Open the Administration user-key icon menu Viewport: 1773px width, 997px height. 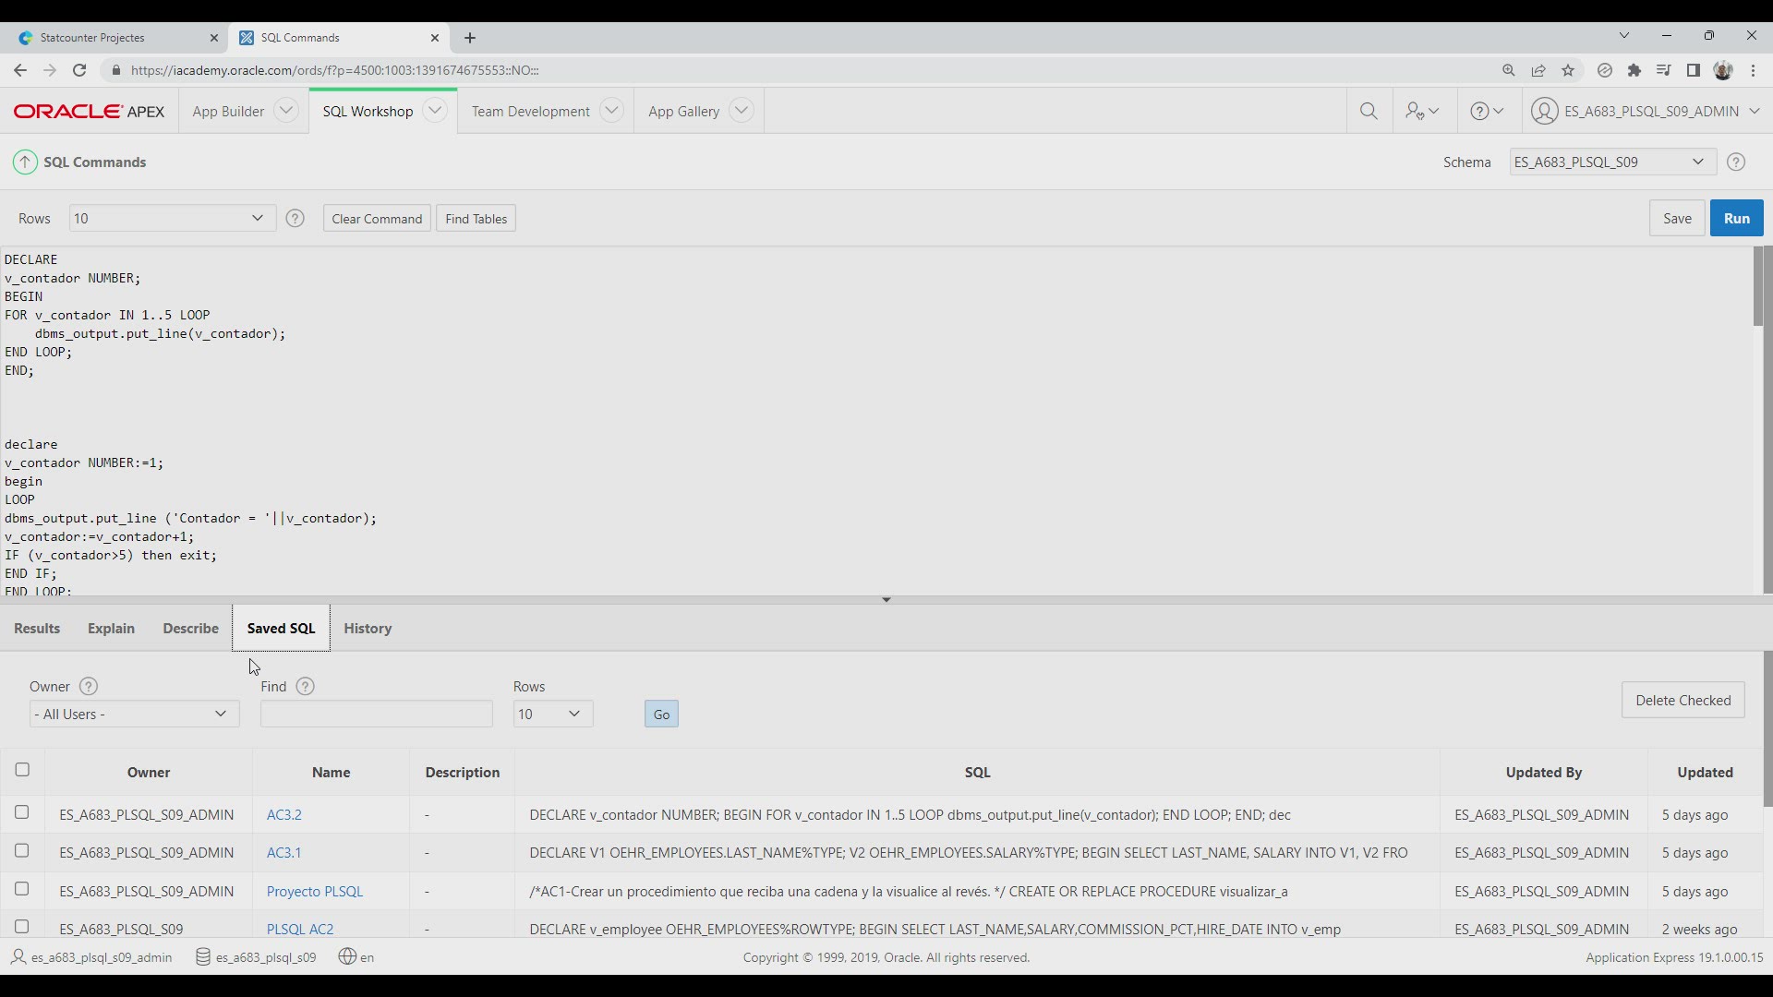(x=1422, y=111)
